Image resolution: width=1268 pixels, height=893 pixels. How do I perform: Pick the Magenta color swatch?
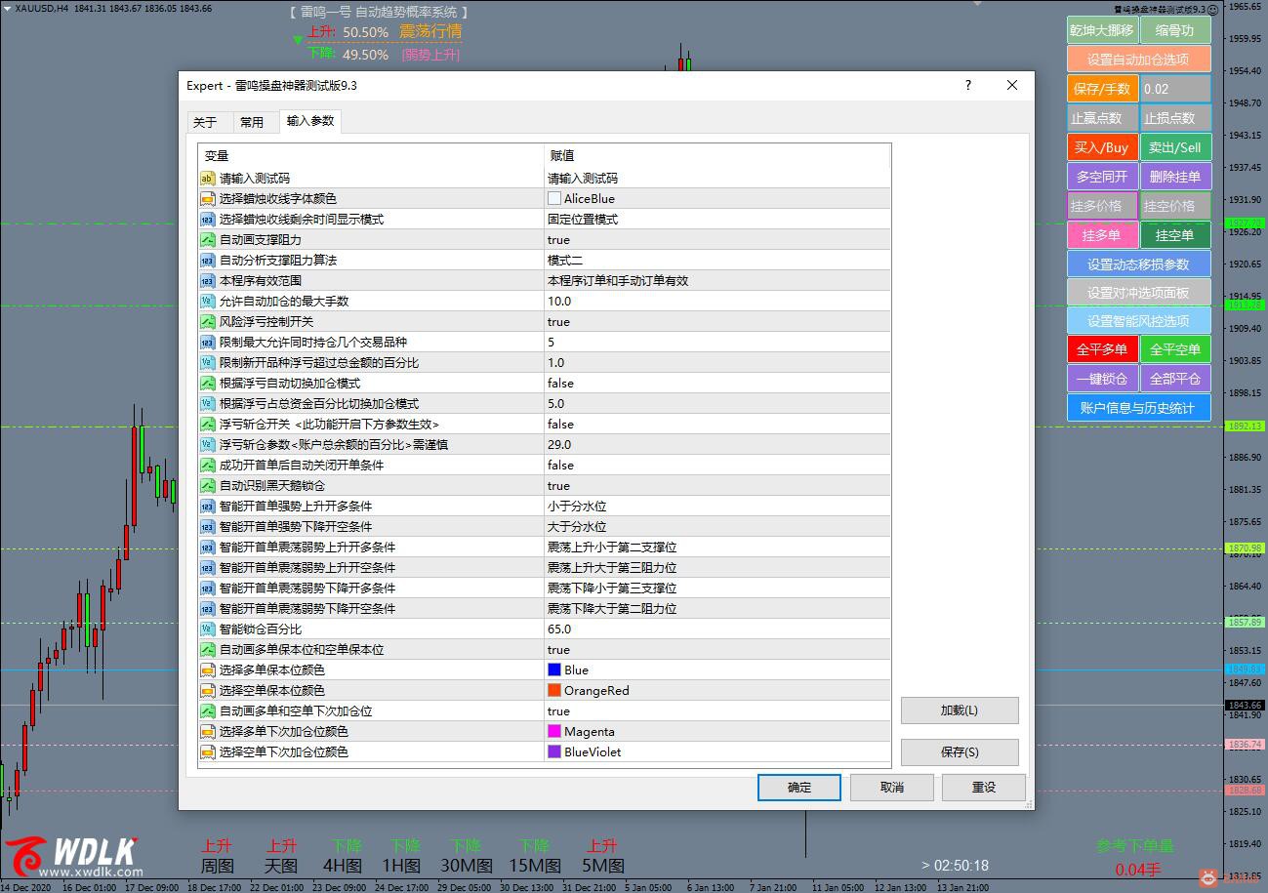(554, 732)
